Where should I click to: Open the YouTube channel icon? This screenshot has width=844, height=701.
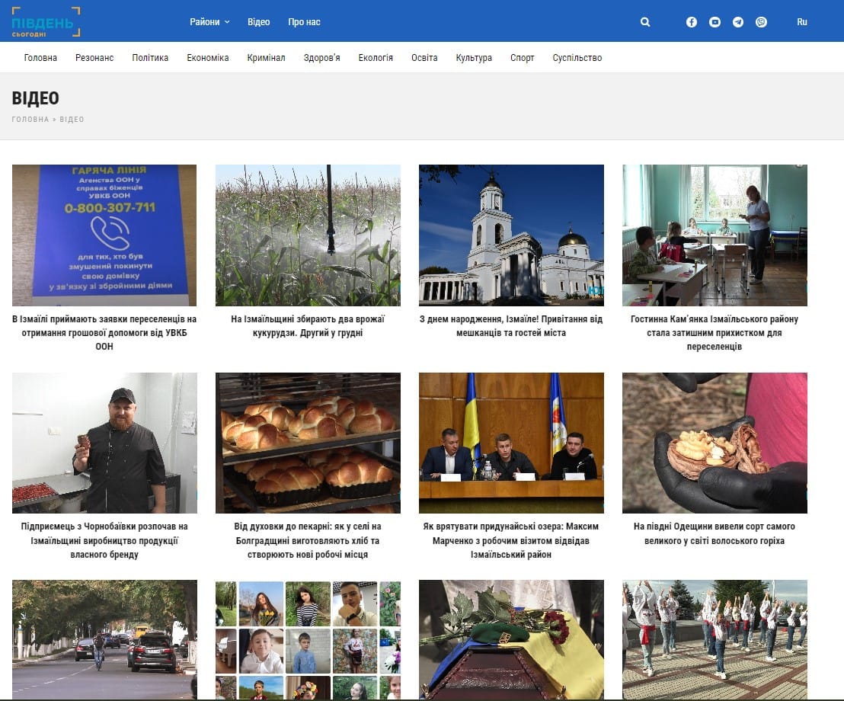715,22
